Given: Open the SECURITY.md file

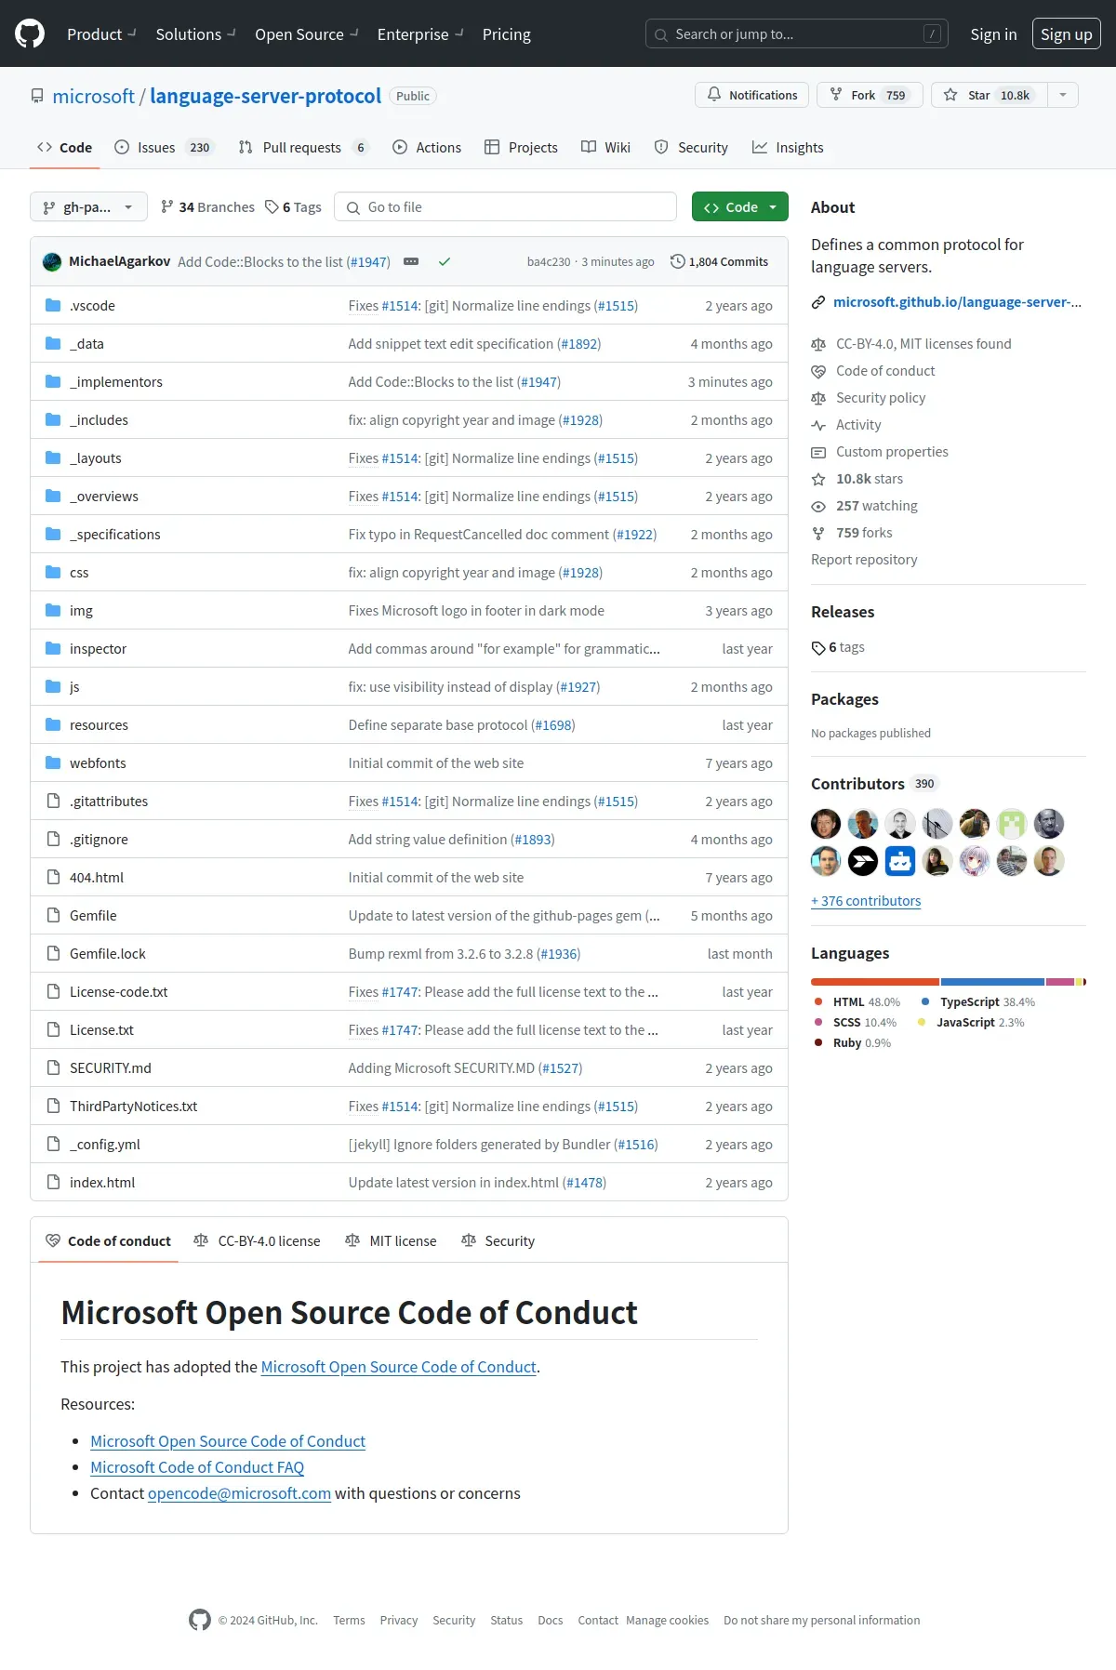Looking at the screenshot, I should click(x=111, y=1068).
